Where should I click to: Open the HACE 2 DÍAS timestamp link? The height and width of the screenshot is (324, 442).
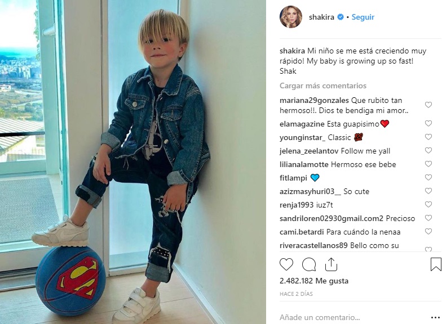[x=296, y=294]
